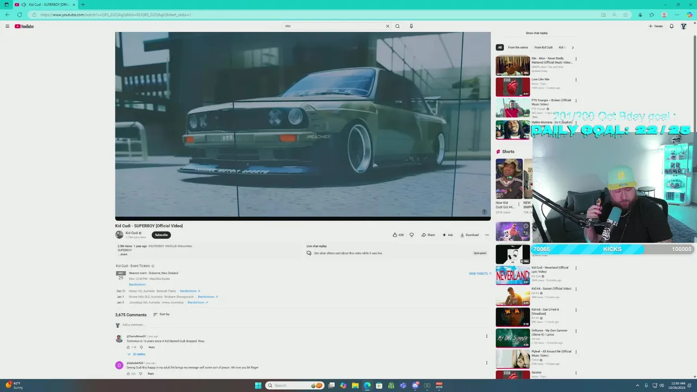Open Bandsintown link for Hesse VIC event
Screen dimensions: 697x392
click(x=190, y=291)
